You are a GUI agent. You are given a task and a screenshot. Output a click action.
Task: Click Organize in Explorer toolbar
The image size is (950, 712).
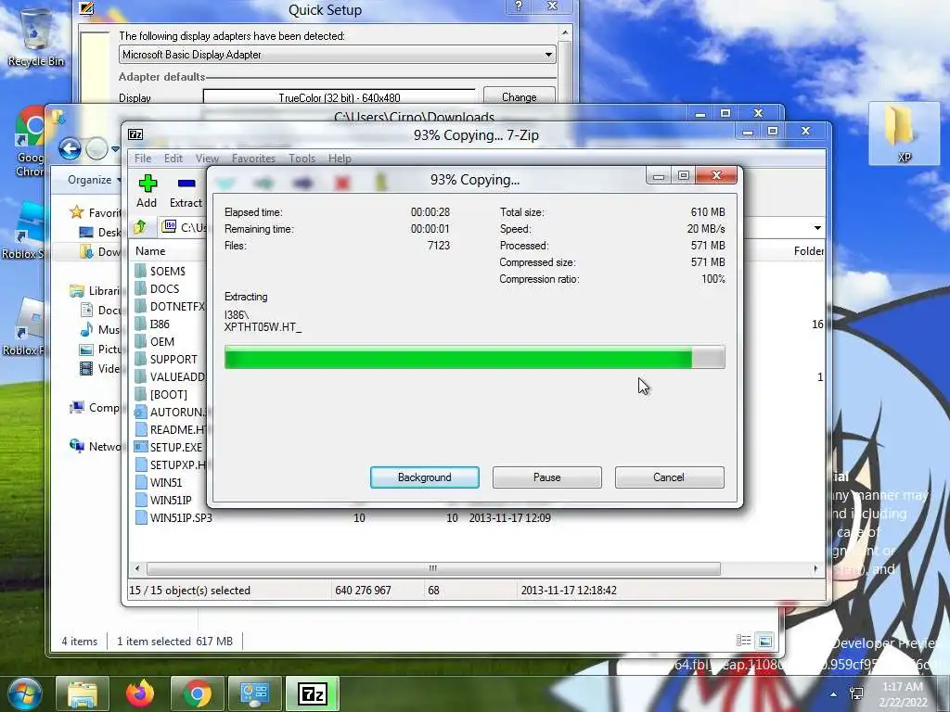point(94,180)
